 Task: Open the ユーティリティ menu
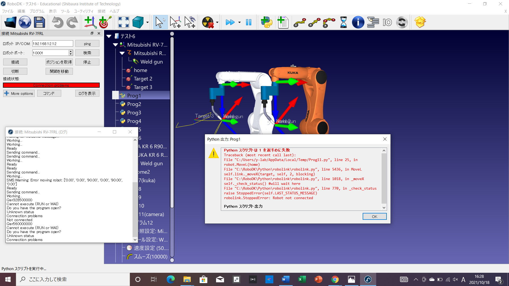[84, 11]
